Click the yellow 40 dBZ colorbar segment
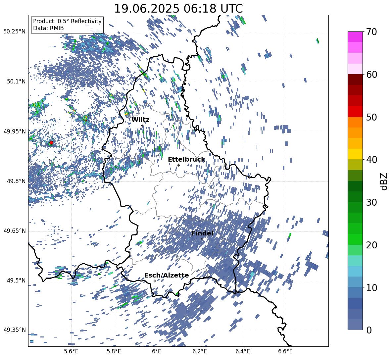The image size is (392, 358). tap(355, 154)
